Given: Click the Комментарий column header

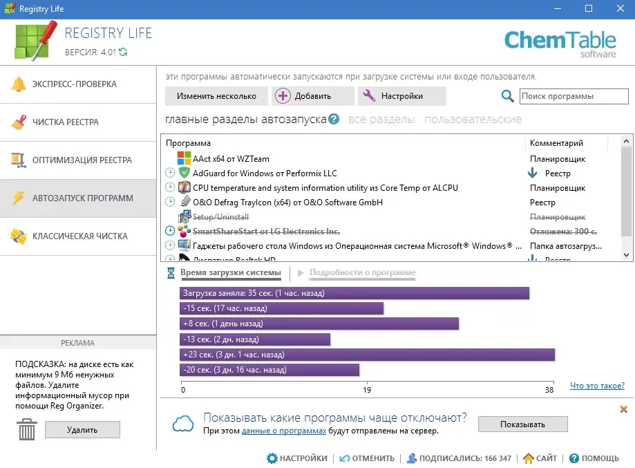Looking at the screenshot, I should (556, 143).
